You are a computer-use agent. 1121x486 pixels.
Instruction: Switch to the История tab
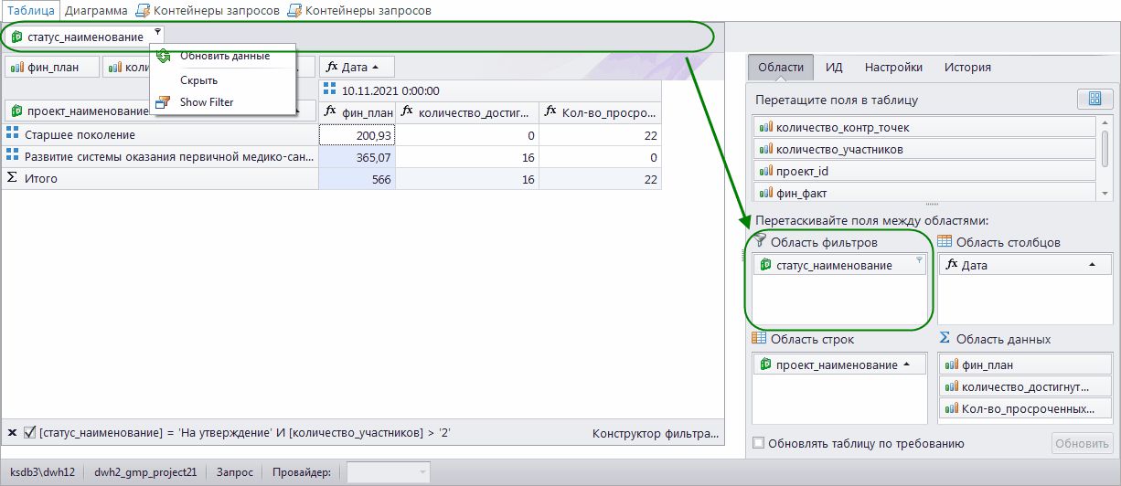[x=967, y=67]
